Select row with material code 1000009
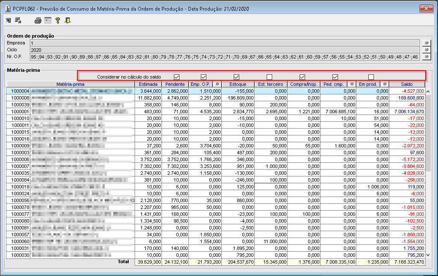Image resolution: width=438 pixels, height=276 pixels. tap(216, 146)
